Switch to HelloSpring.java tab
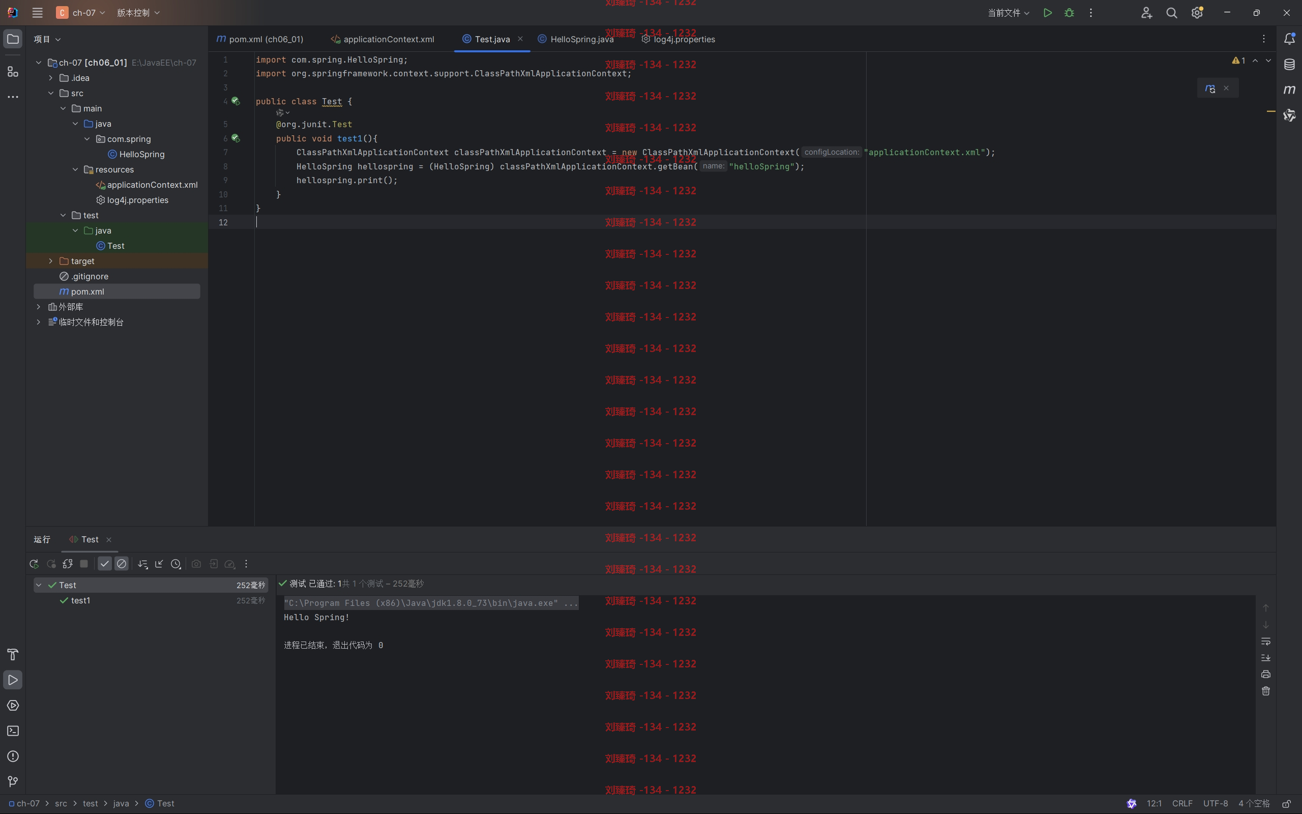 576,39
